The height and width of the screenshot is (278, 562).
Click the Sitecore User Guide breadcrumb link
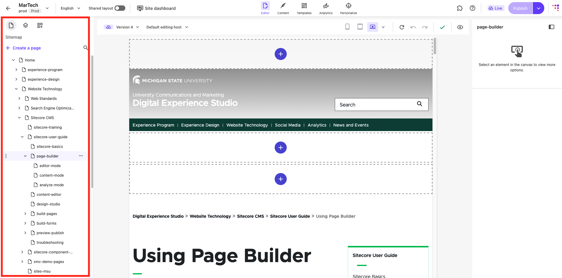tap(290, 216)
